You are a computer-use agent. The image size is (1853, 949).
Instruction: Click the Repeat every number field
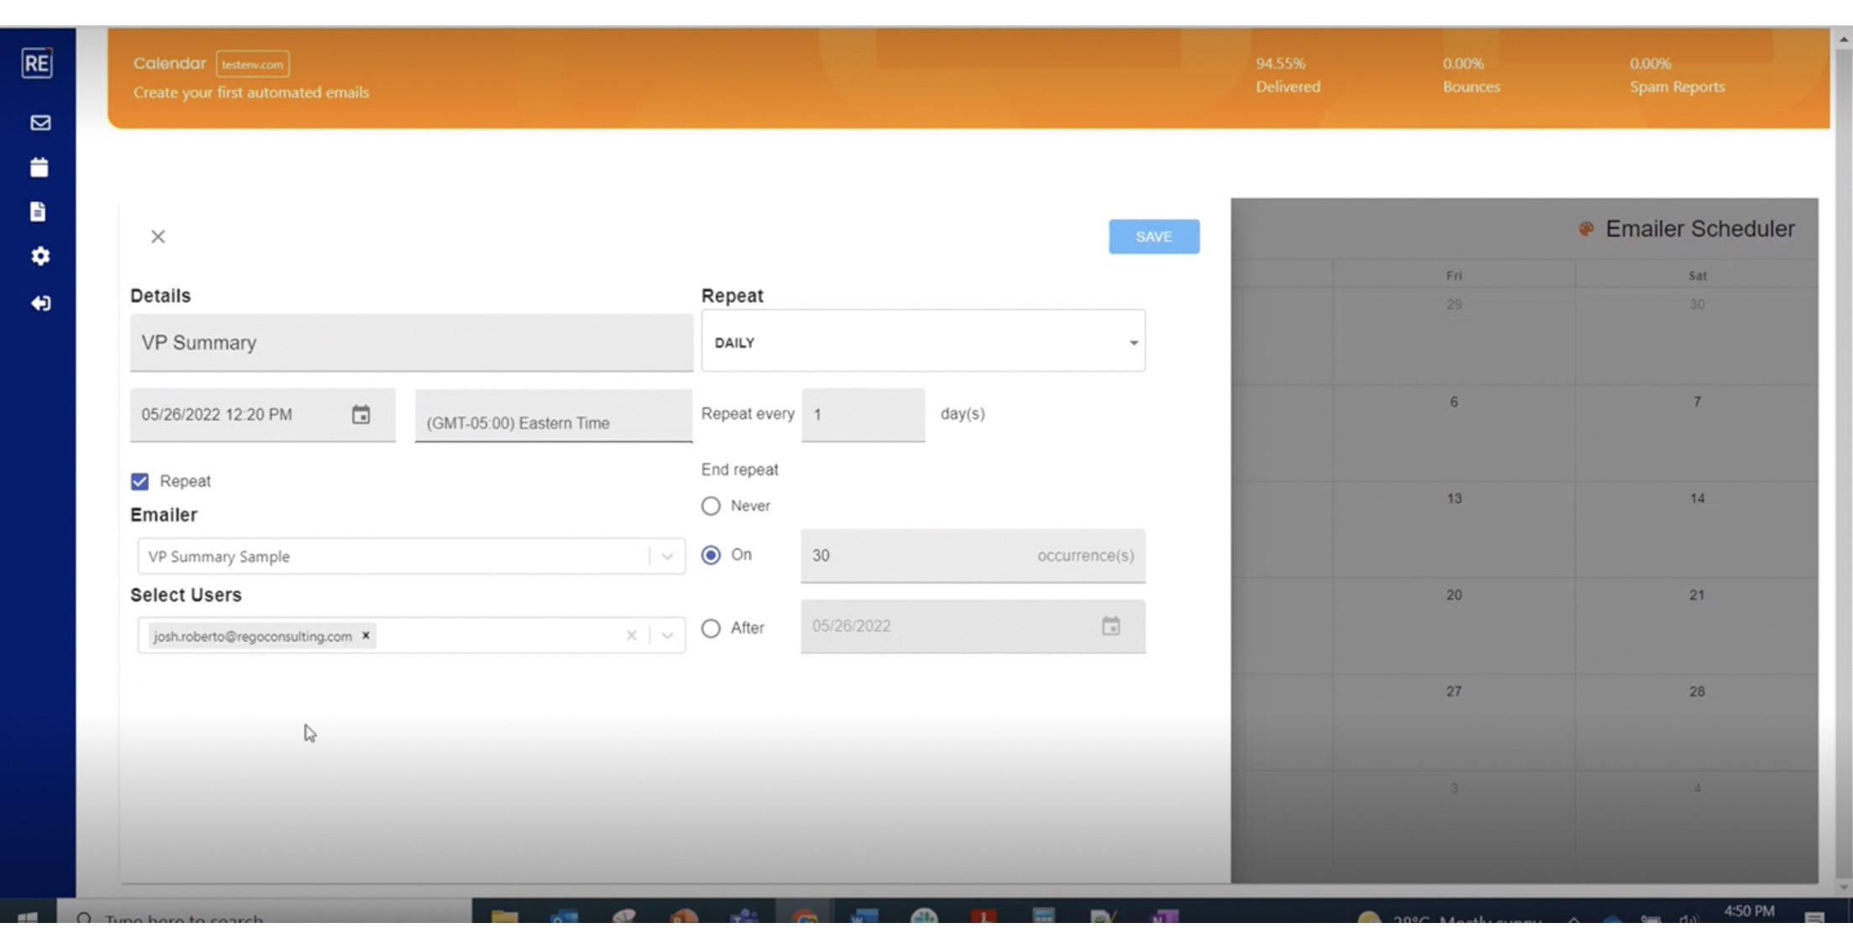(863, 415)
